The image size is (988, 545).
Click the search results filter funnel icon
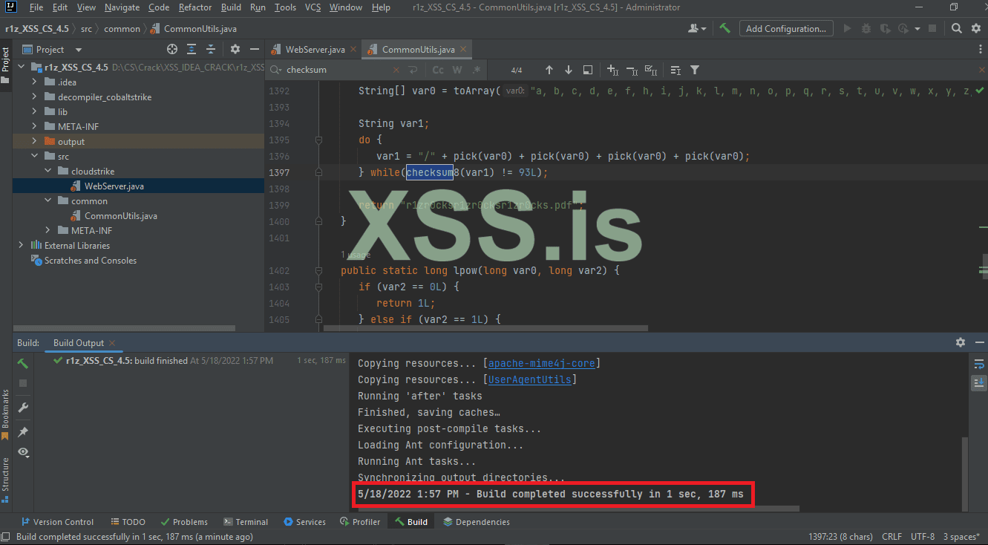click(695, 70)
